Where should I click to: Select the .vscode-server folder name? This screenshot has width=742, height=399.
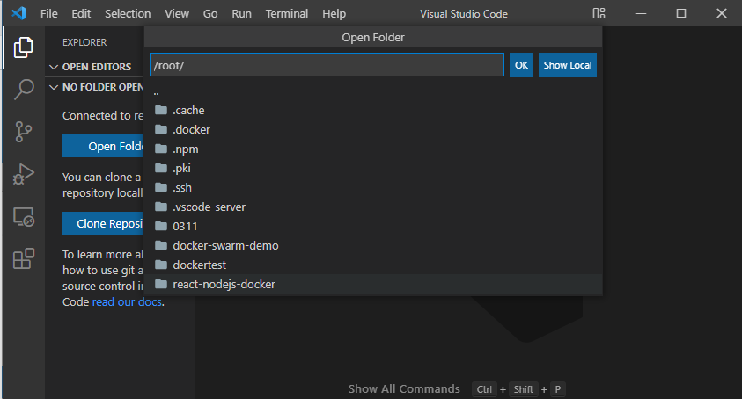[209, 207]
